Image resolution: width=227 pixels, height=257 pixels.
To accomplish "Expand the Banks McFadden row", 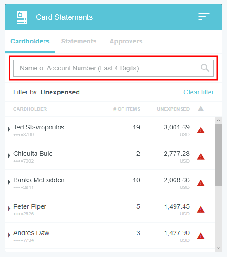I will point(9,182).
